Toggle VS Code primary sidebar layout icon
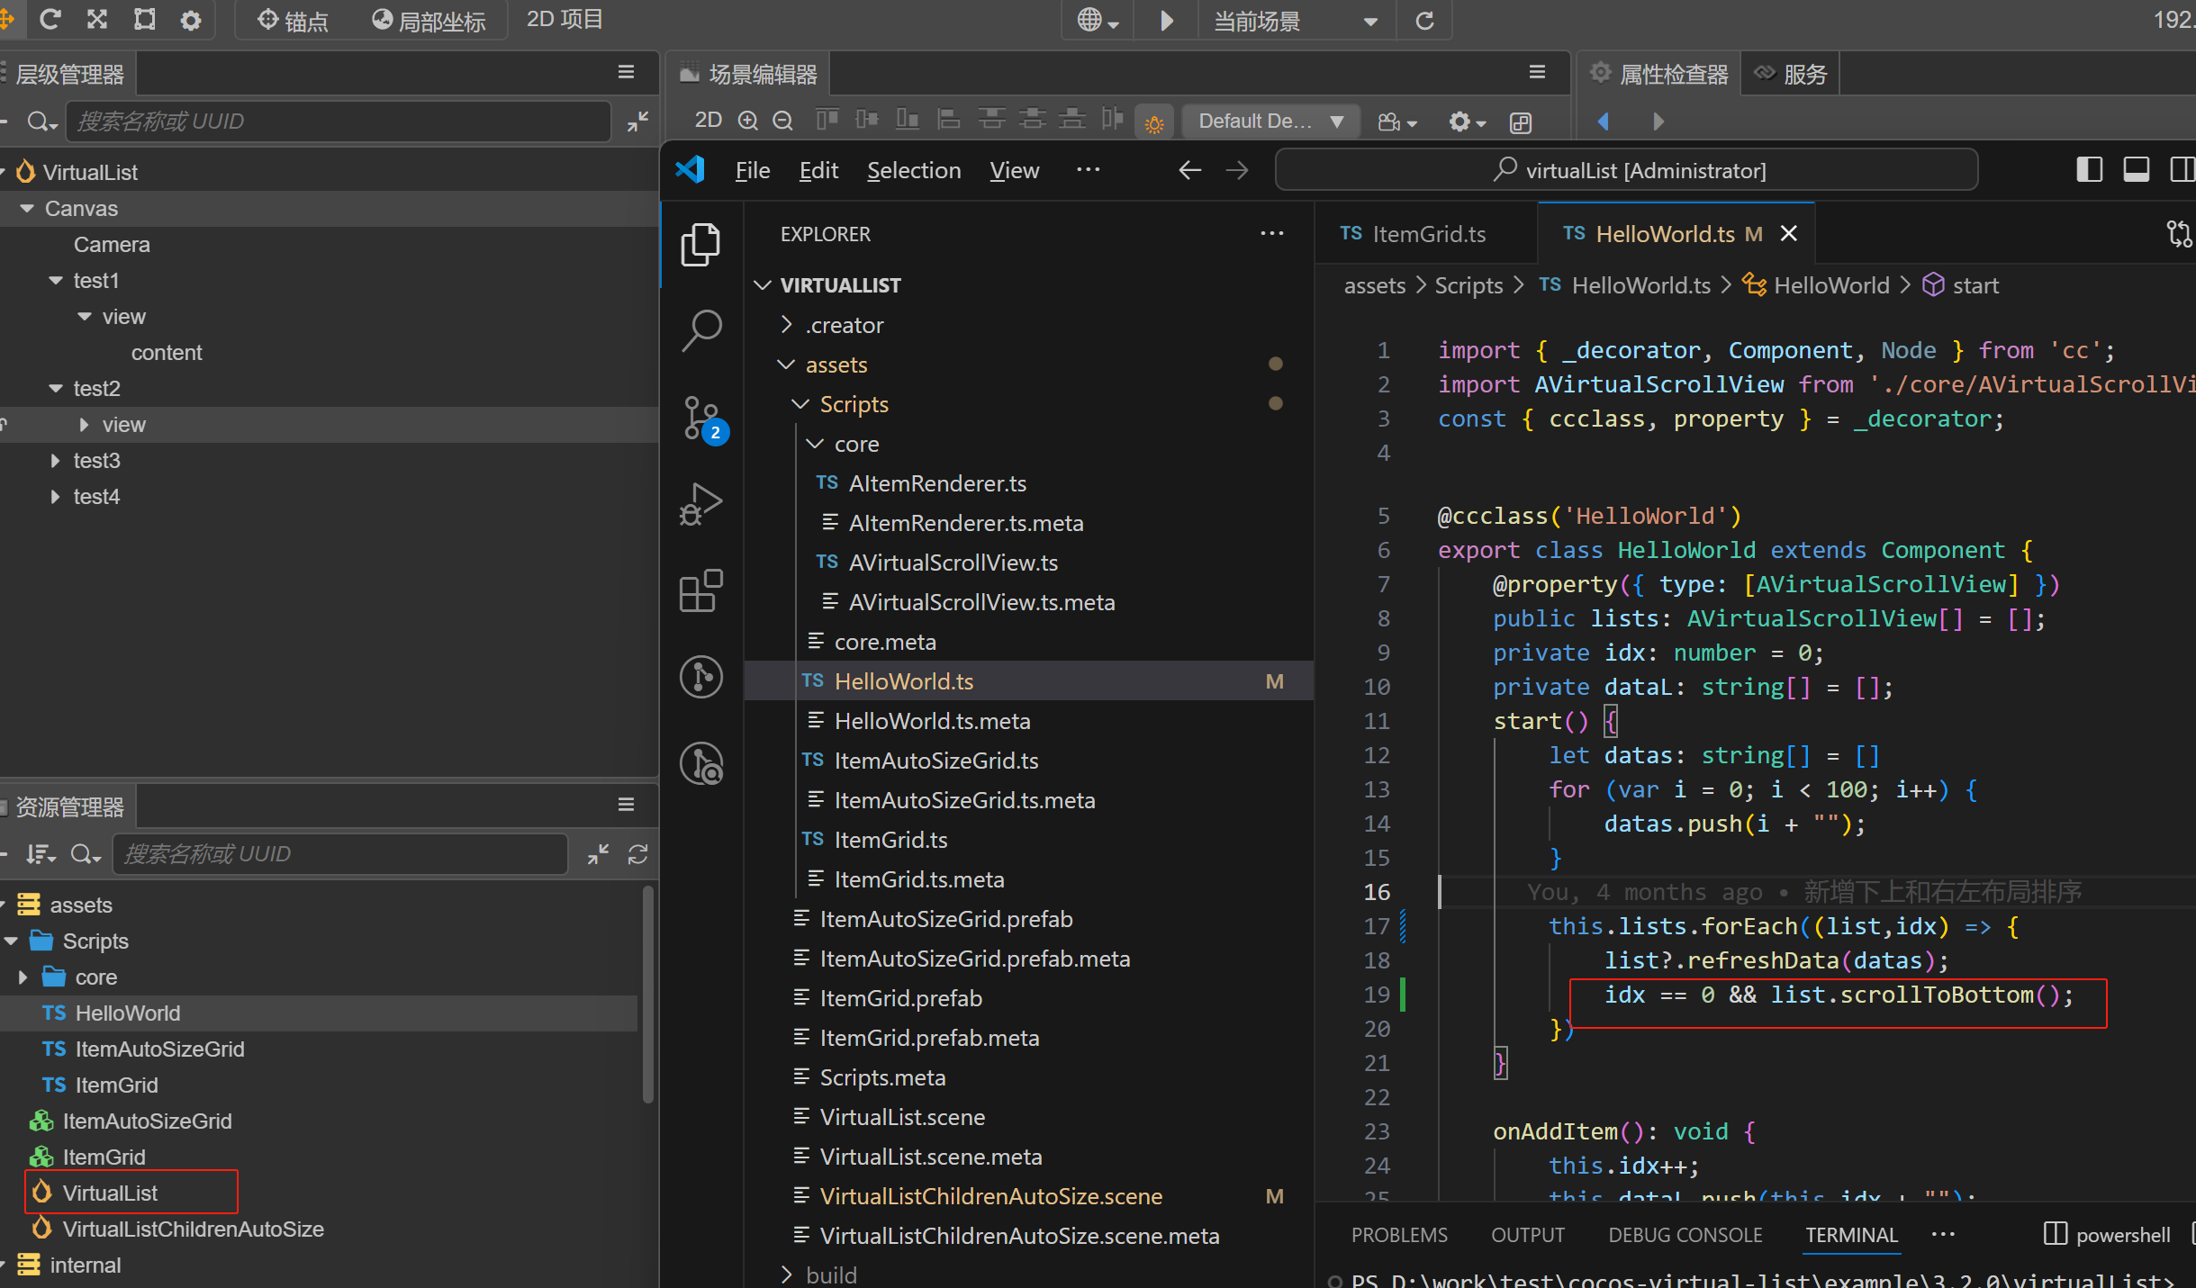This screenshot has width=2196, height=1288. pyautogui.click(x=2089, y=170)
